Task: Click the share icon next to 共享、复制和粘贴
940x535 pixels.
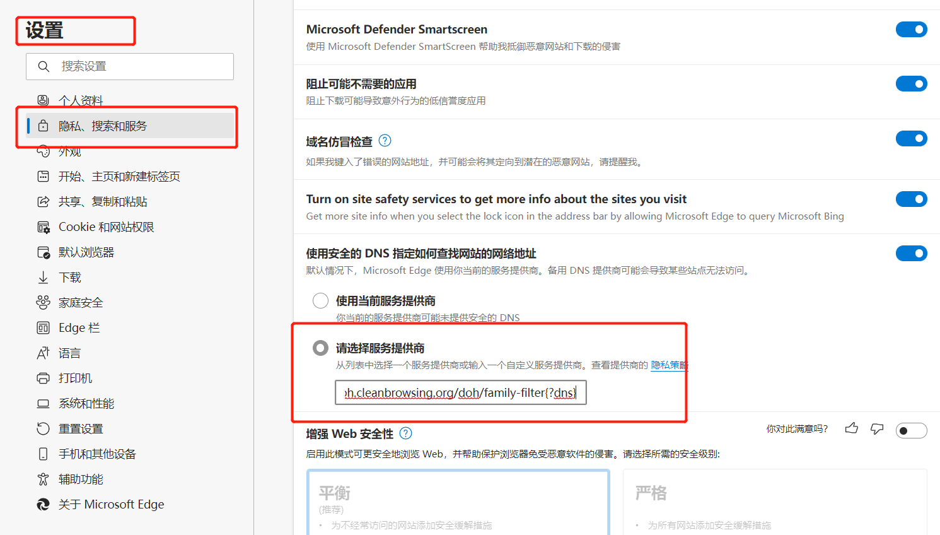Action: point(43,201)
